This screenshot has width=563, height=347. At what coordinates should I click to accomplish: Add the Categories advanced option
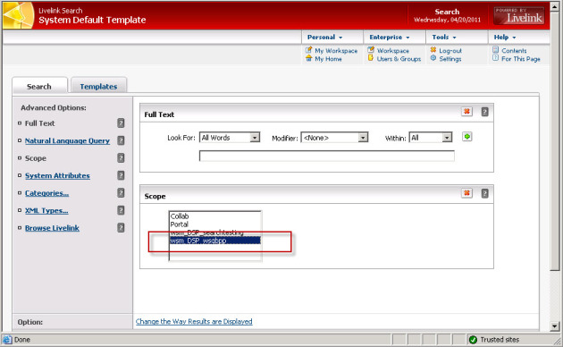46,193
